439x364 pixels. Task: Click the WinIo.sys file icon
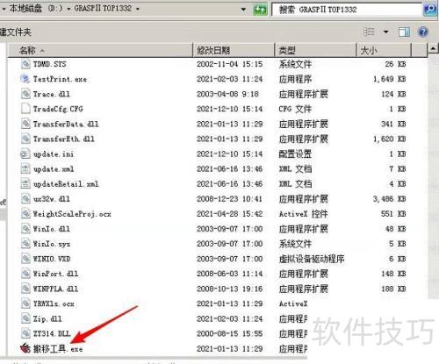click(25, 244)
